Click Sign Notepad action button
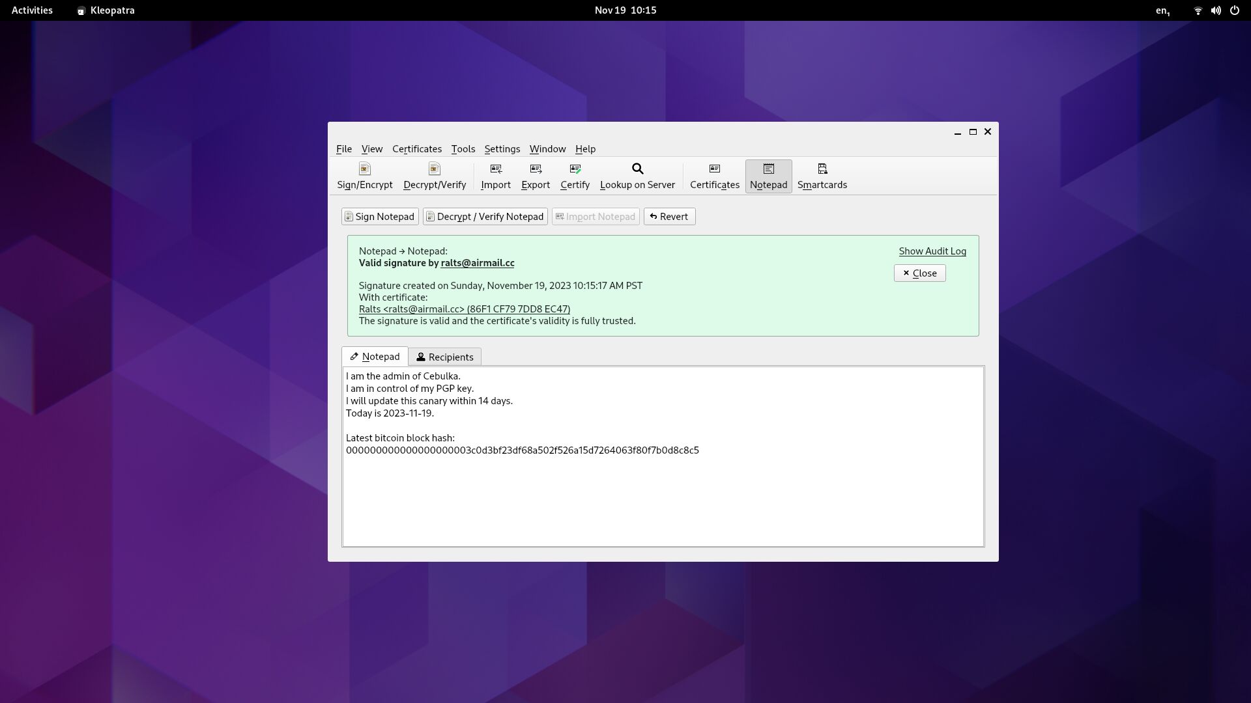The image size is (1251, 703). click(379, 216)
